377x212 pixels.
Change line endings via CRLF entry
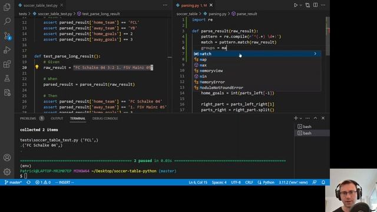click(x=249, y=182)
